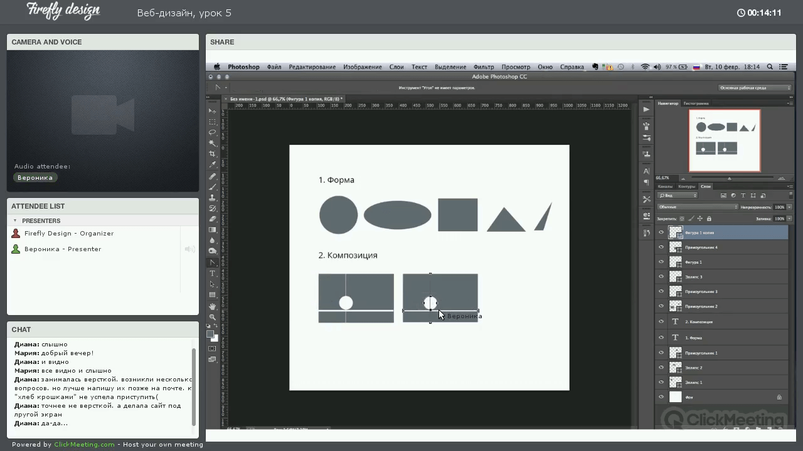Collapse the PRESENTERS group triangle
The height and width of the screenshot is (451, 803).
[x=15, y=220]
